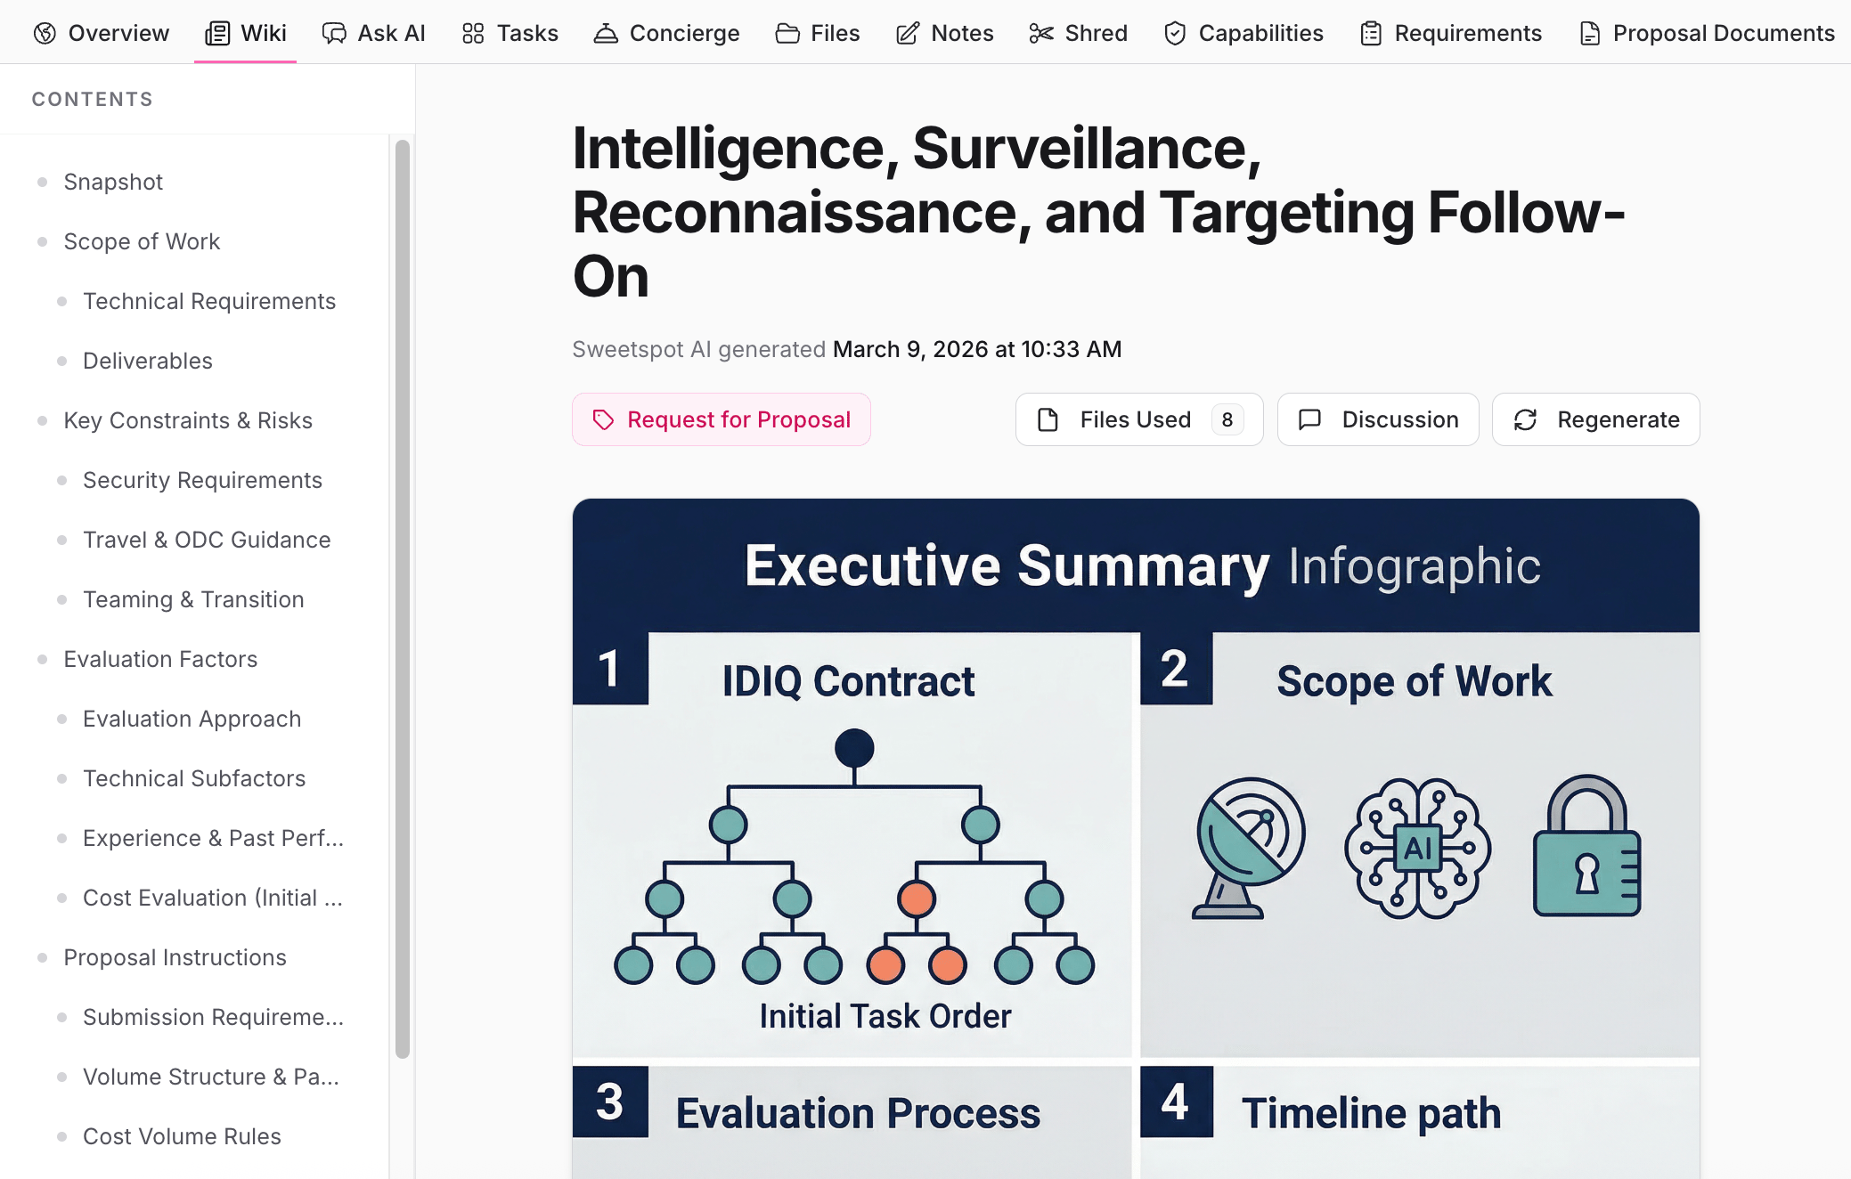Open Security Requirements in contents

[202, 480]
